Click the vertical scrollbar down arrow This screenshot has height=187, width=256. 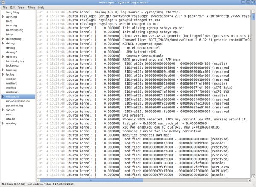coord(253,176)
